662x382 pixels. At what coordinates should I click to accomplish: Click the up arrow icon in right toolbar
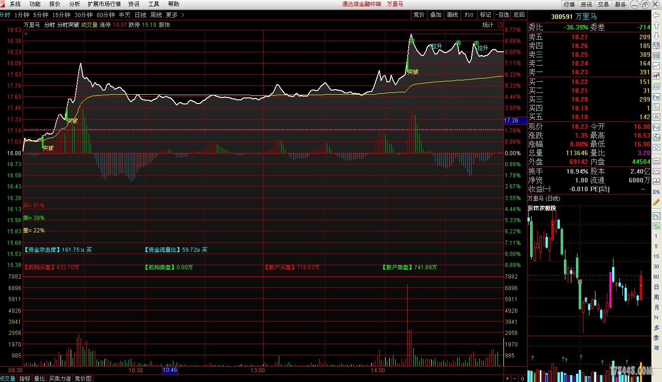(656, 25)
